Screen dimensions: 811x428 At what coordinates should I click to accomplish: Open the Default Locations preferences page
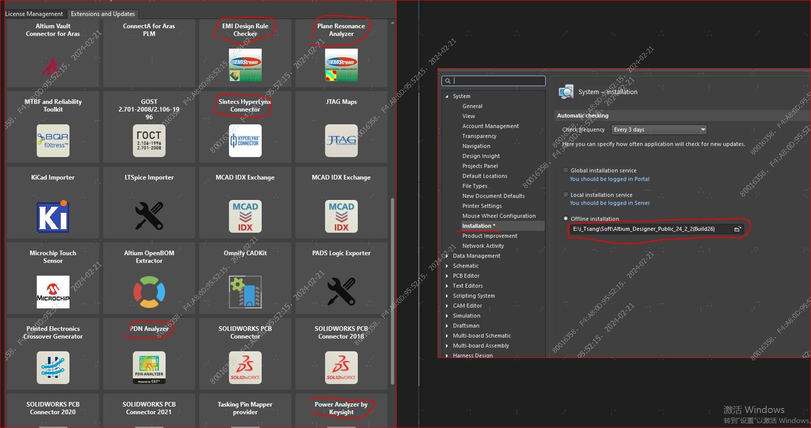[x=485, y=176]
